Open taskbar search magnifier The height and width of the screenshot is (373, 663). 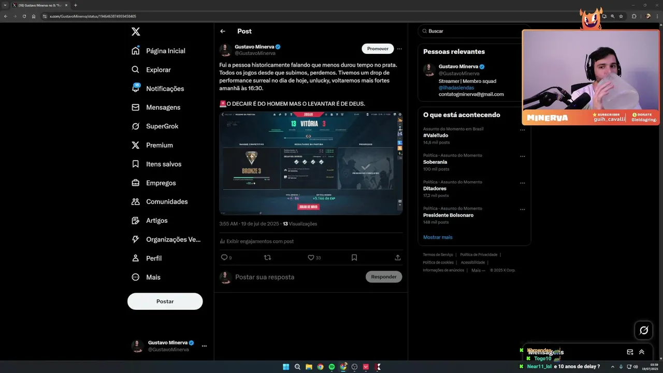click(x=297, y=367)
